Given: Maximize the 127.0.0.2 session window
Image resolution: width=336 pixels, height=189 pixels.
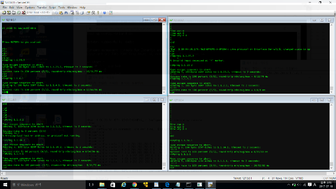Looking at the screenshot, I should tap(322, 20).
